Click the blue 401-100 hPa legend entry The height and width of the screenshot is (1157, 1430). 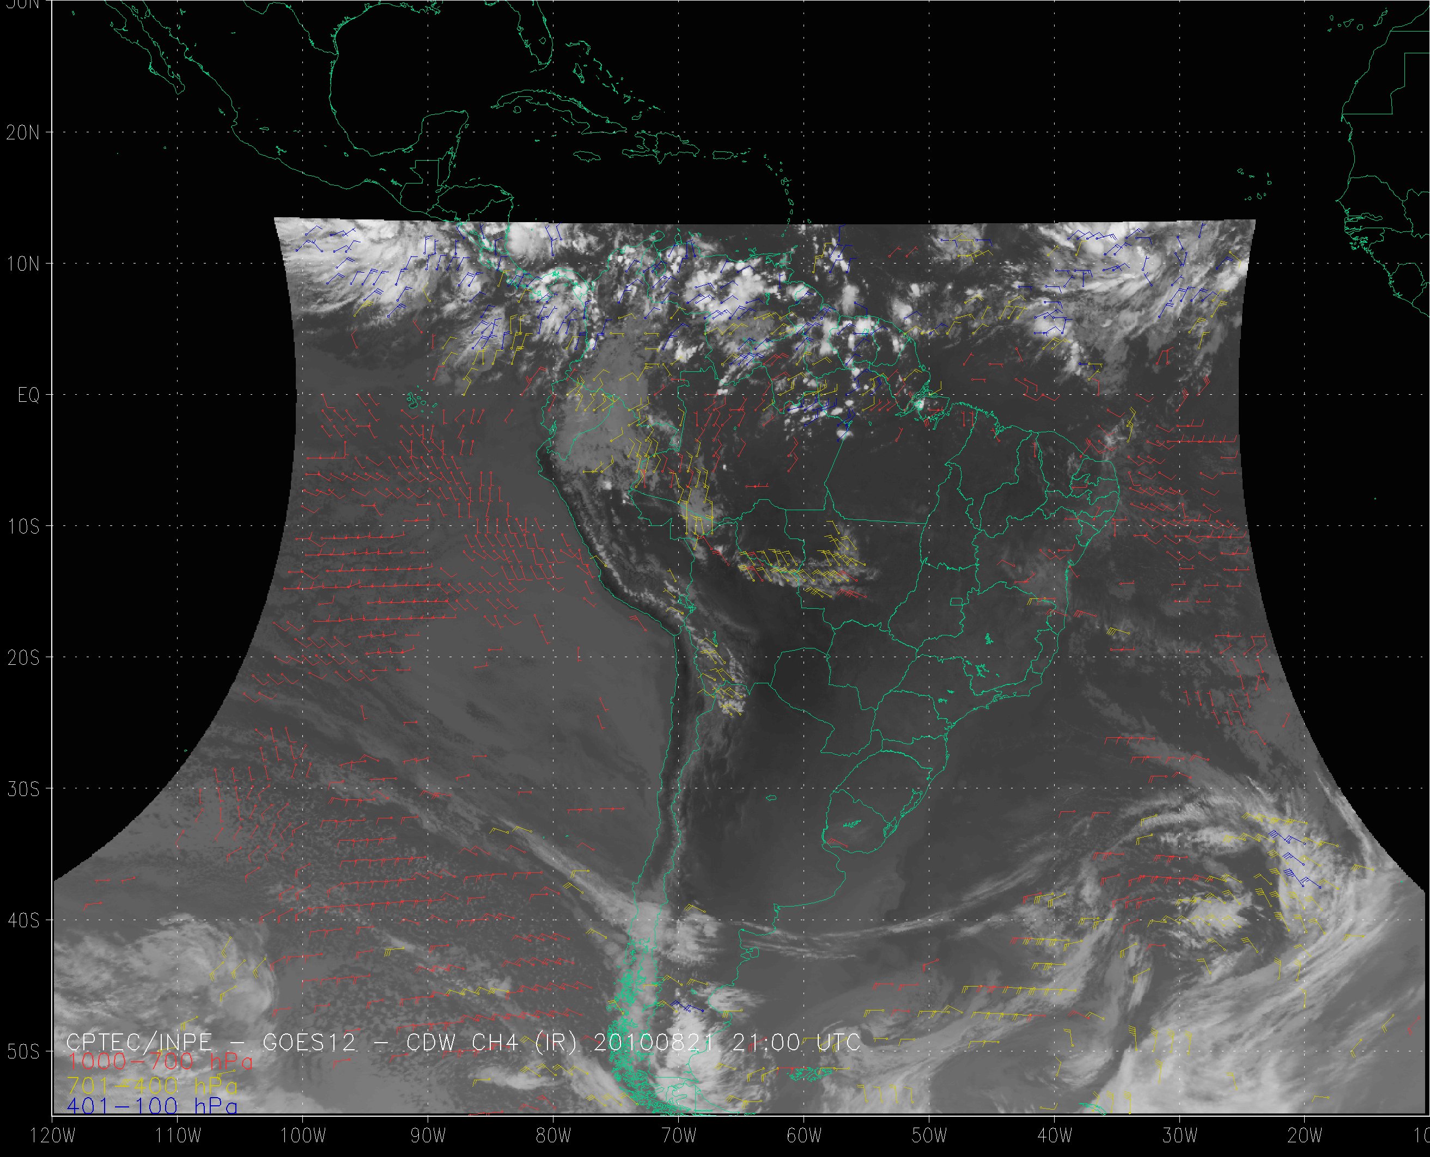(152, 1107)
